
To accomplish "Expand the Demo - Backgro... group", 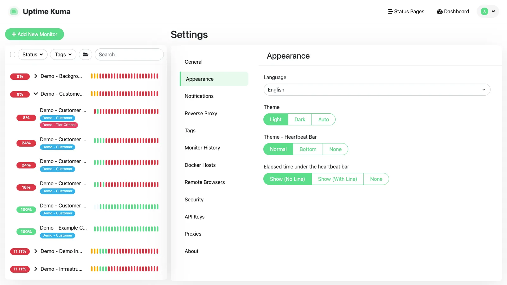I will pos(36,76).
